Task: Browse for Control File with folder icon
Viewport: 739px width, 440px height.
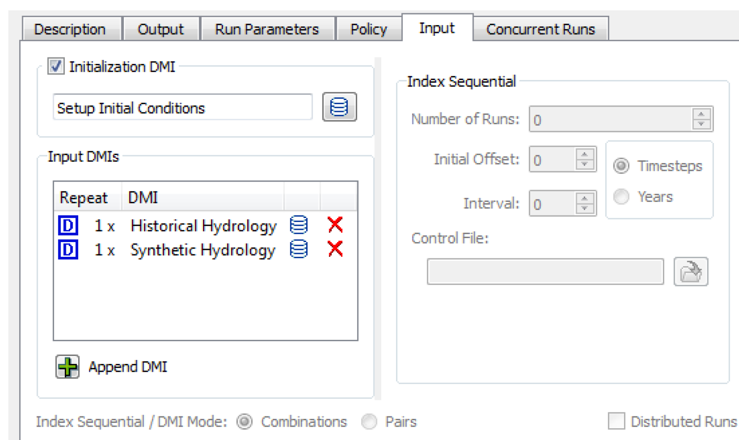Action: [690, 272]
